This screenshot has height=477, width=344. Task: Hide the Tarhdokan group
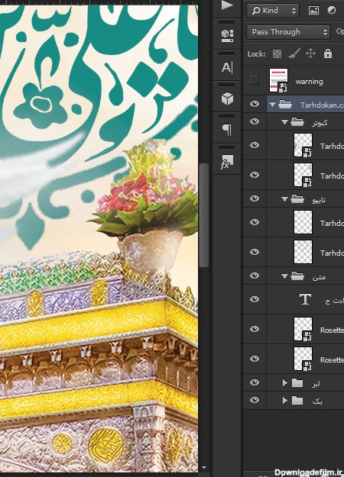pyautogui.click(x=255, y=104)
